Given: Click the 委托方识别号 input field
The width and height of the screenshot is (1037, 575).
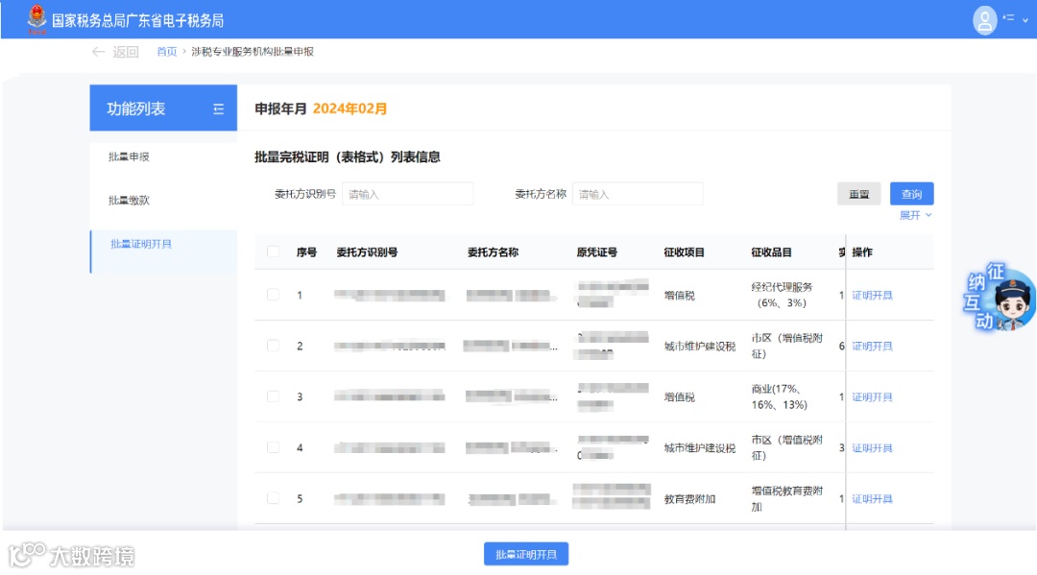Looking at the screenshot, I should pyautogui.click(x=408, y=193).
